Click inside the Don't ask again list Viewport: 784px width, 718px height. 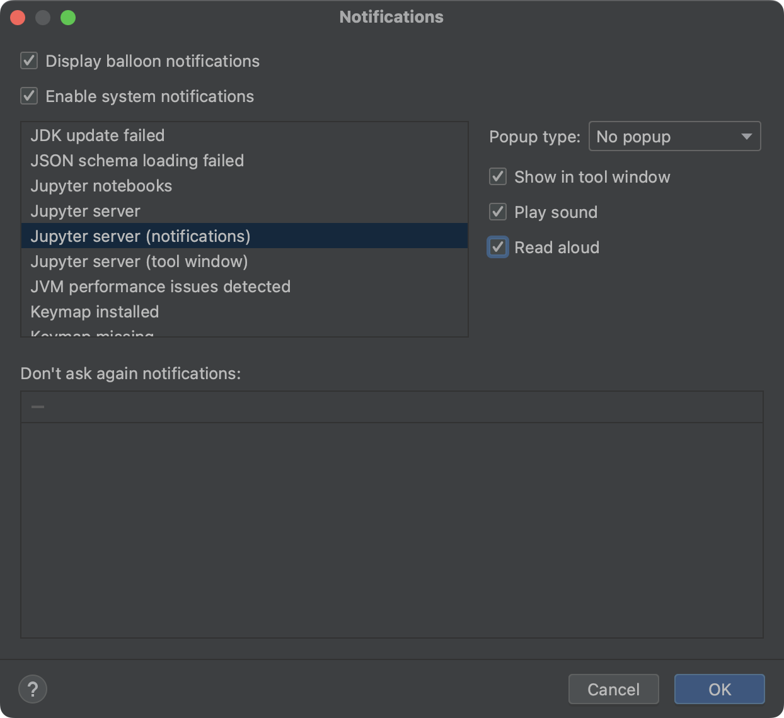pyautogui.click(x=391, y=529)
